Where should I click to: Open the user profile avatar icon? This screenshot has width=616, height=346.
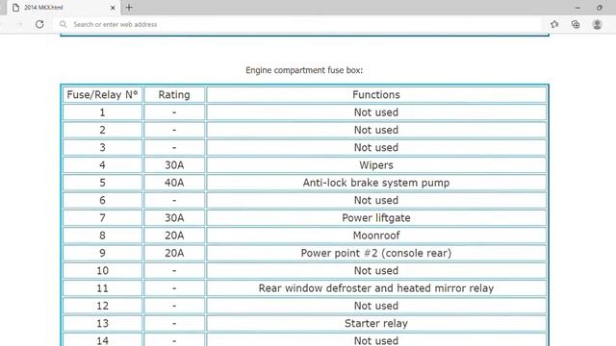pos(597,24)
